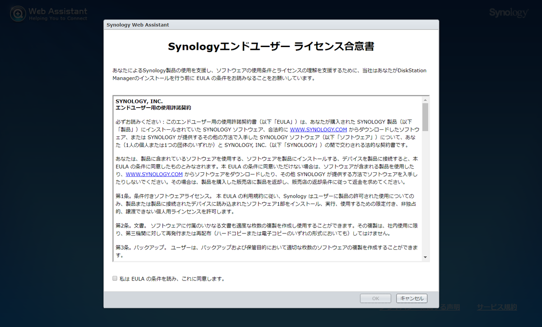Open first WWW.SYNOLOGY.COM link in EULA
The height and width of the screenshot is (327, 542).
pos(318,129)
